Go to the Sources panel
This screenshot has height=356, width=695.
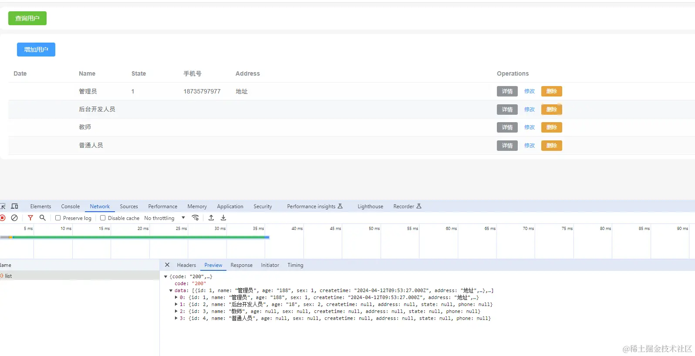point(129,206)
